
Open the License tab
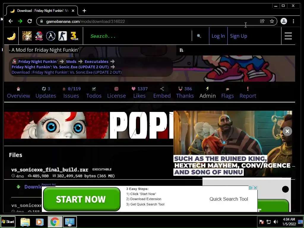(x=116, y=93)
